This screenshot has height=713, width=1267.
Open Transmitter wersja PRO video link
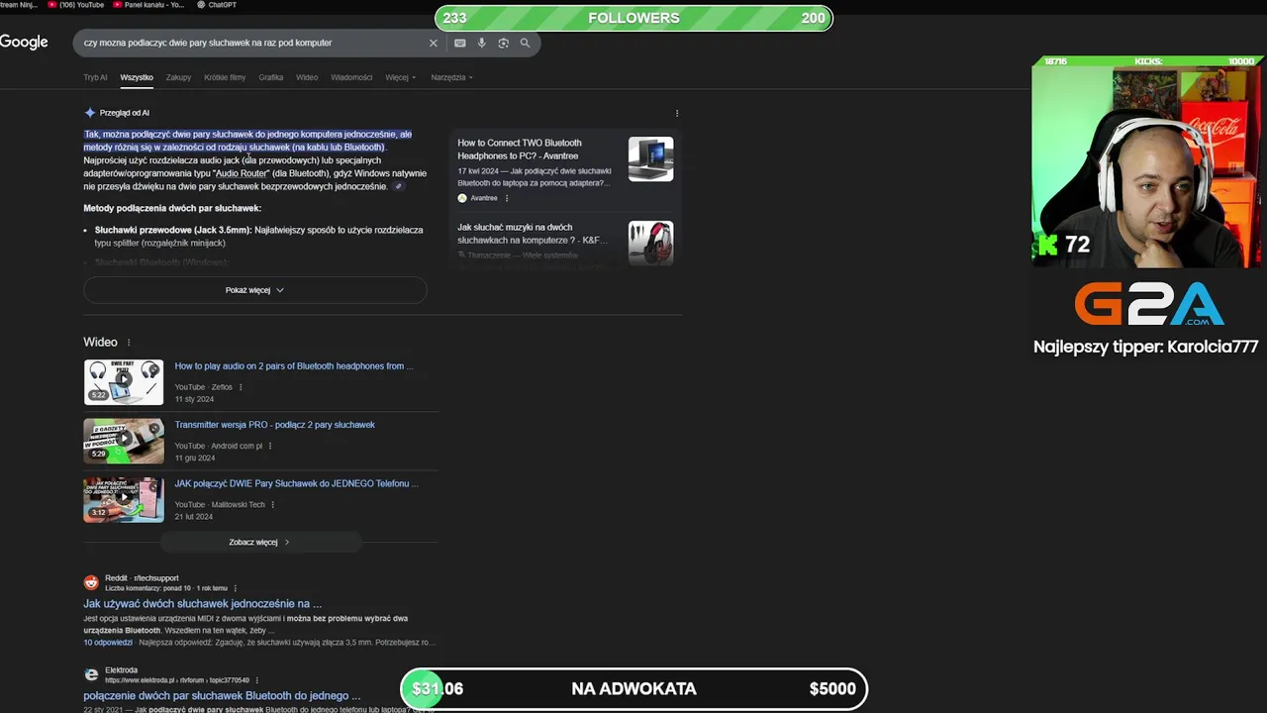[275, 425]
